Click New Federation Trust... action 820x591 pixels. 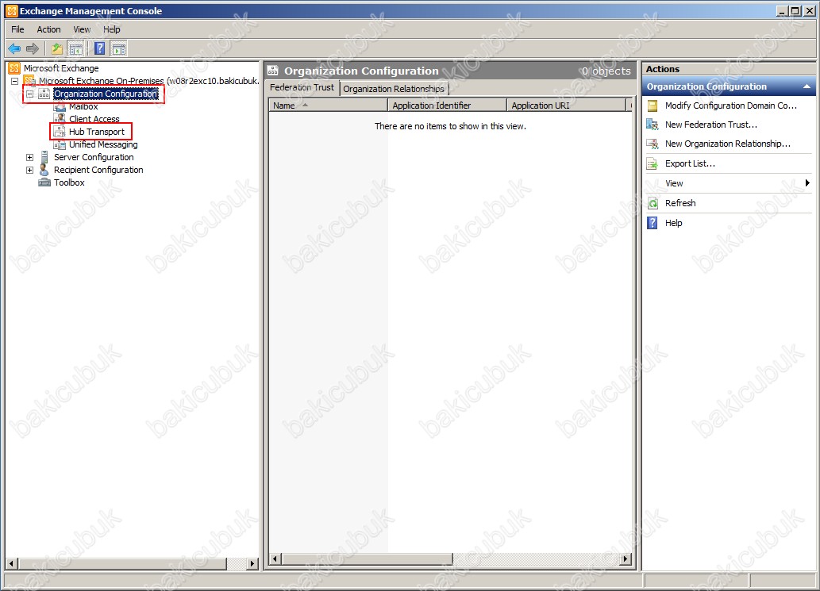click(x=711, y=125)
